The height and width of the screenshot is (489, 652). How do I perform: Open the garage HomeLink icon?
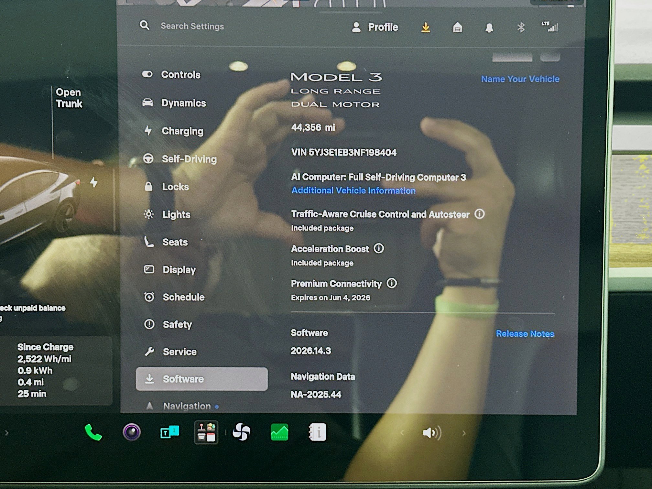457,28
